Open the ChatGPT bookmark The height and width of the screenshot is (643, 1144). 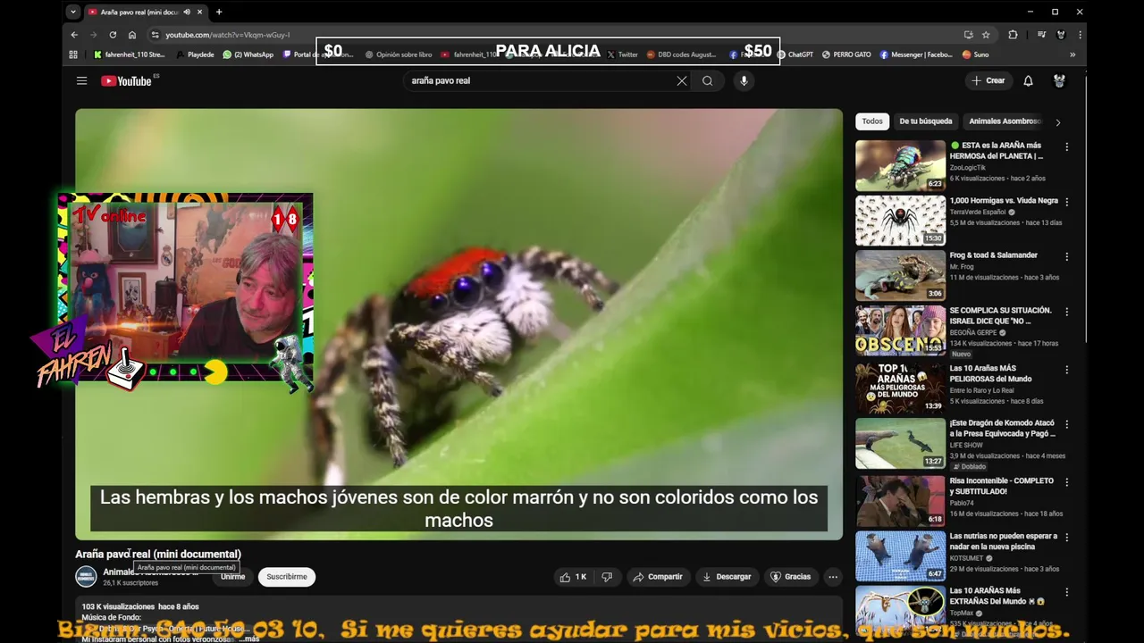(795, 54)
